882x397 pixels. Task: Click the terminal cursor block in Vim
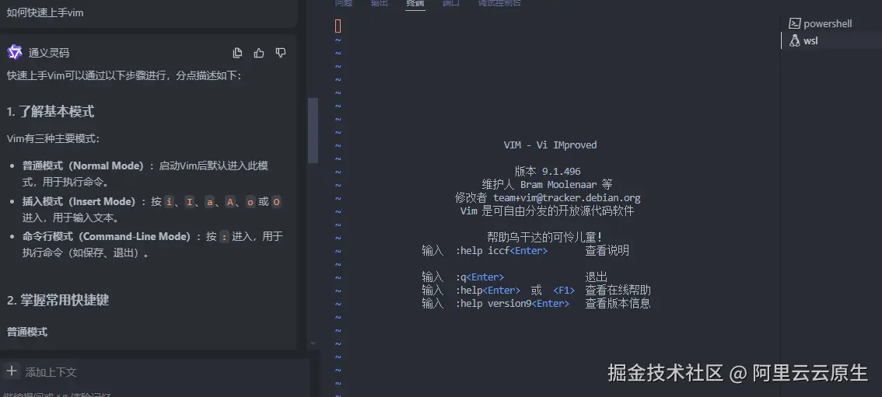click(x=338, y=26)
